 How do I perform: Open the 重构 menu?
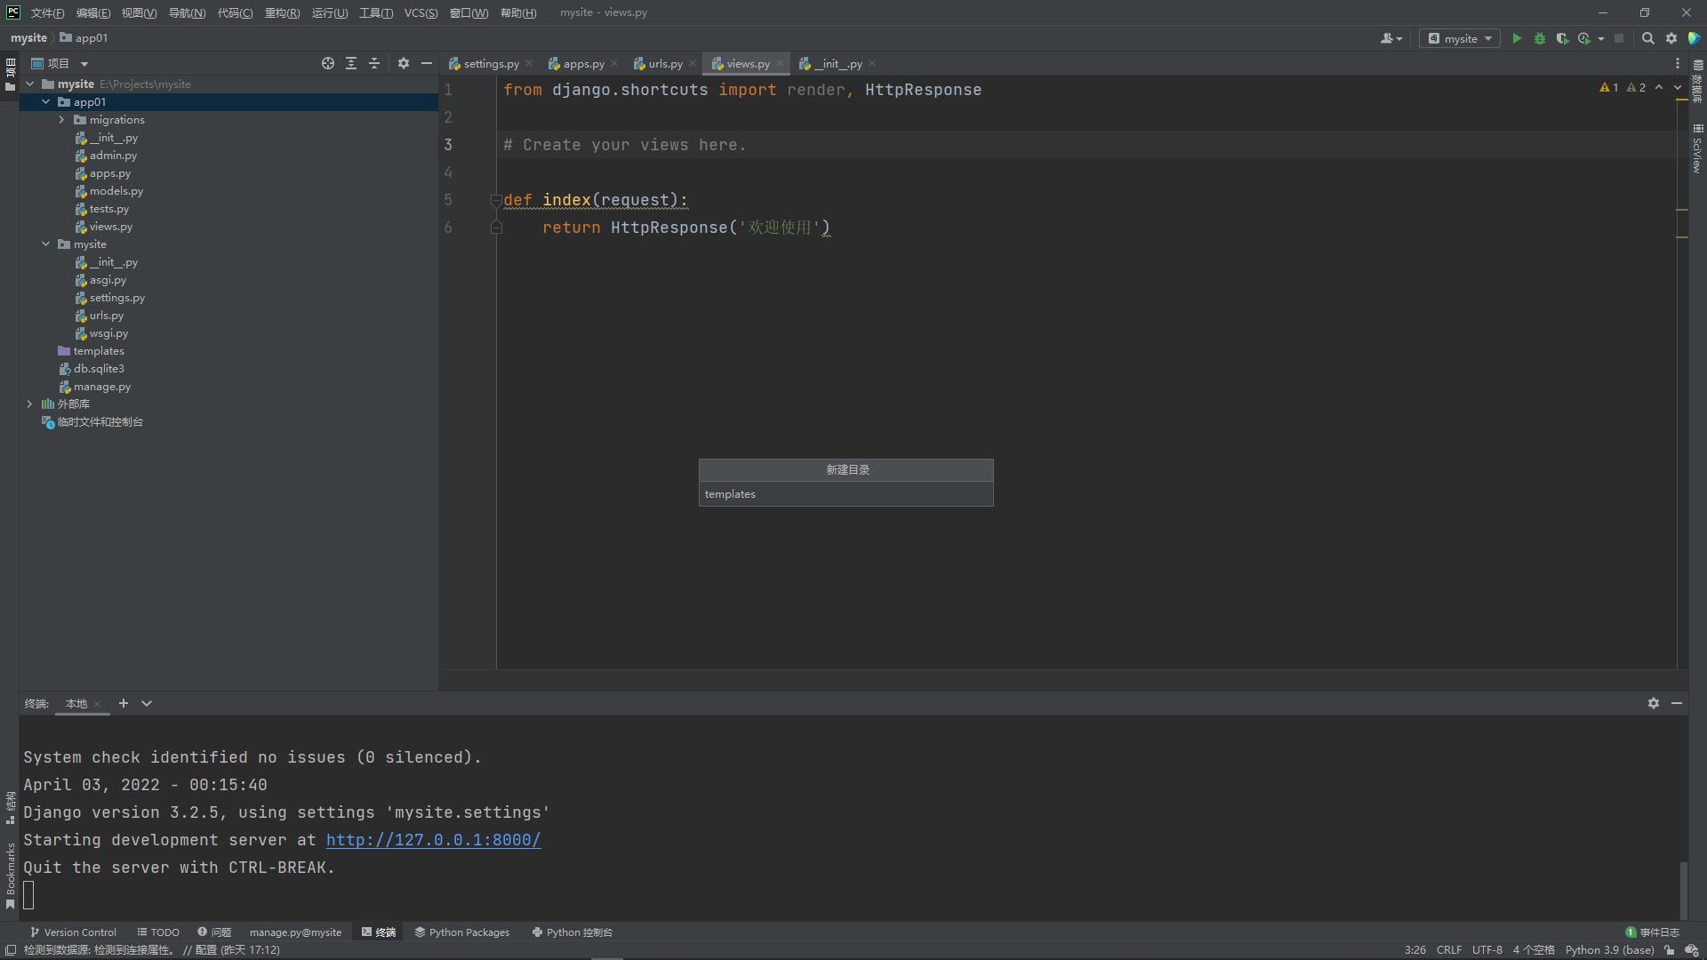[282, 12]
